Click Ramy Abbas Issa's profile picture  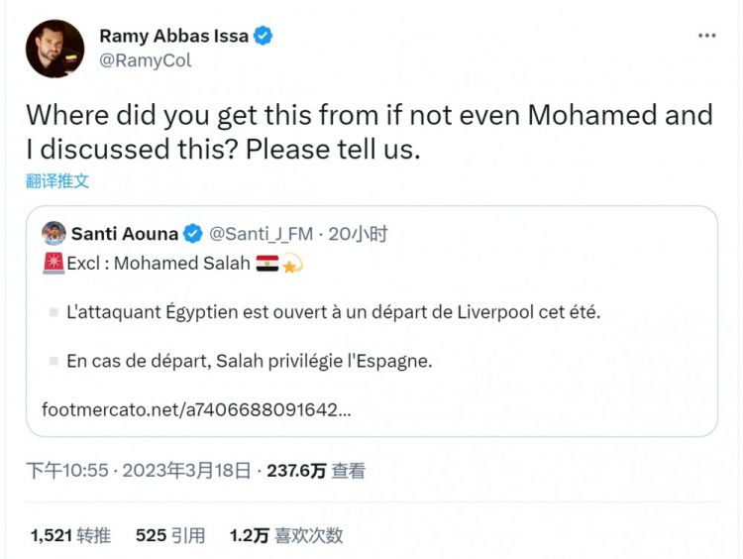coord(54,49)
